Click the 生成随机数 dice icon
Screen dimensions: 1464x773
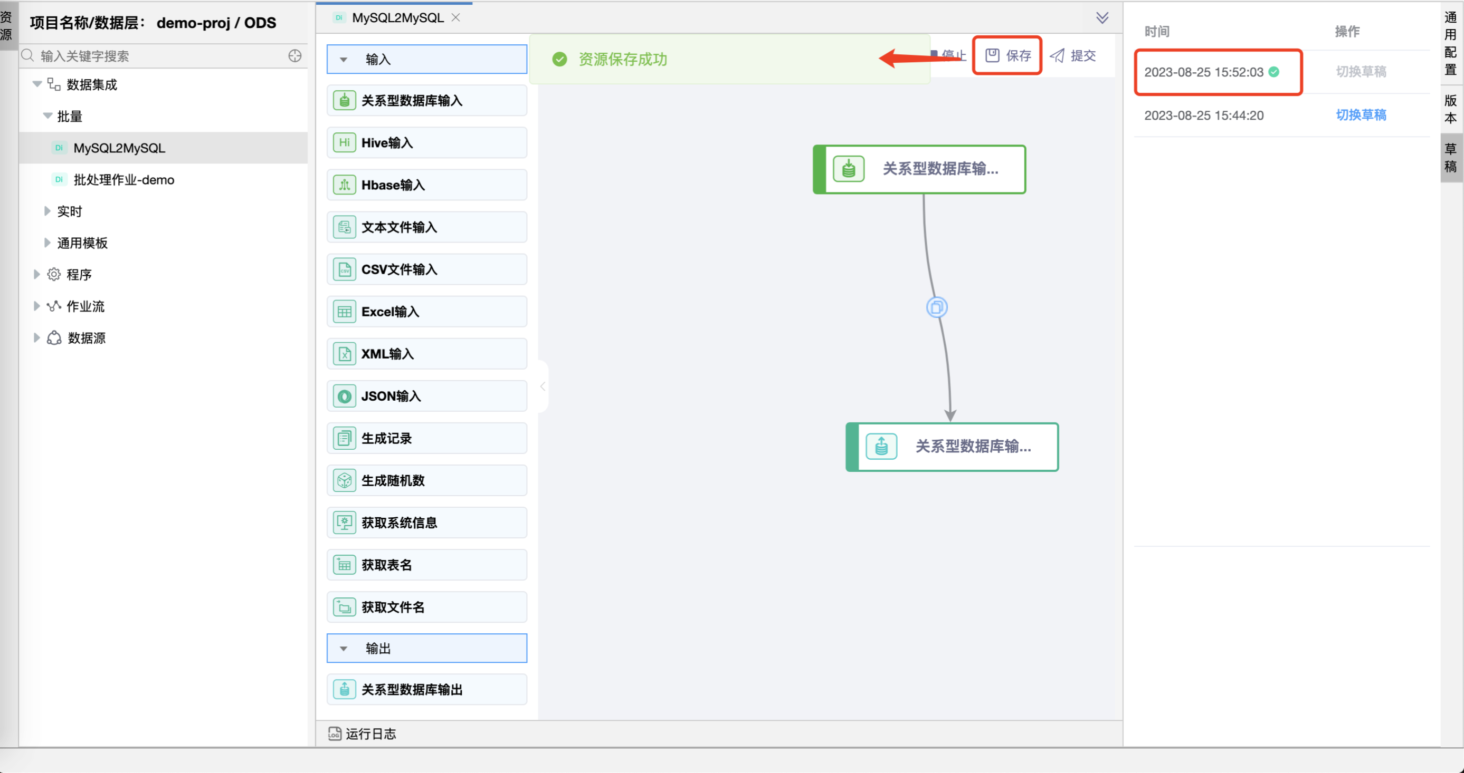[345, 480]
